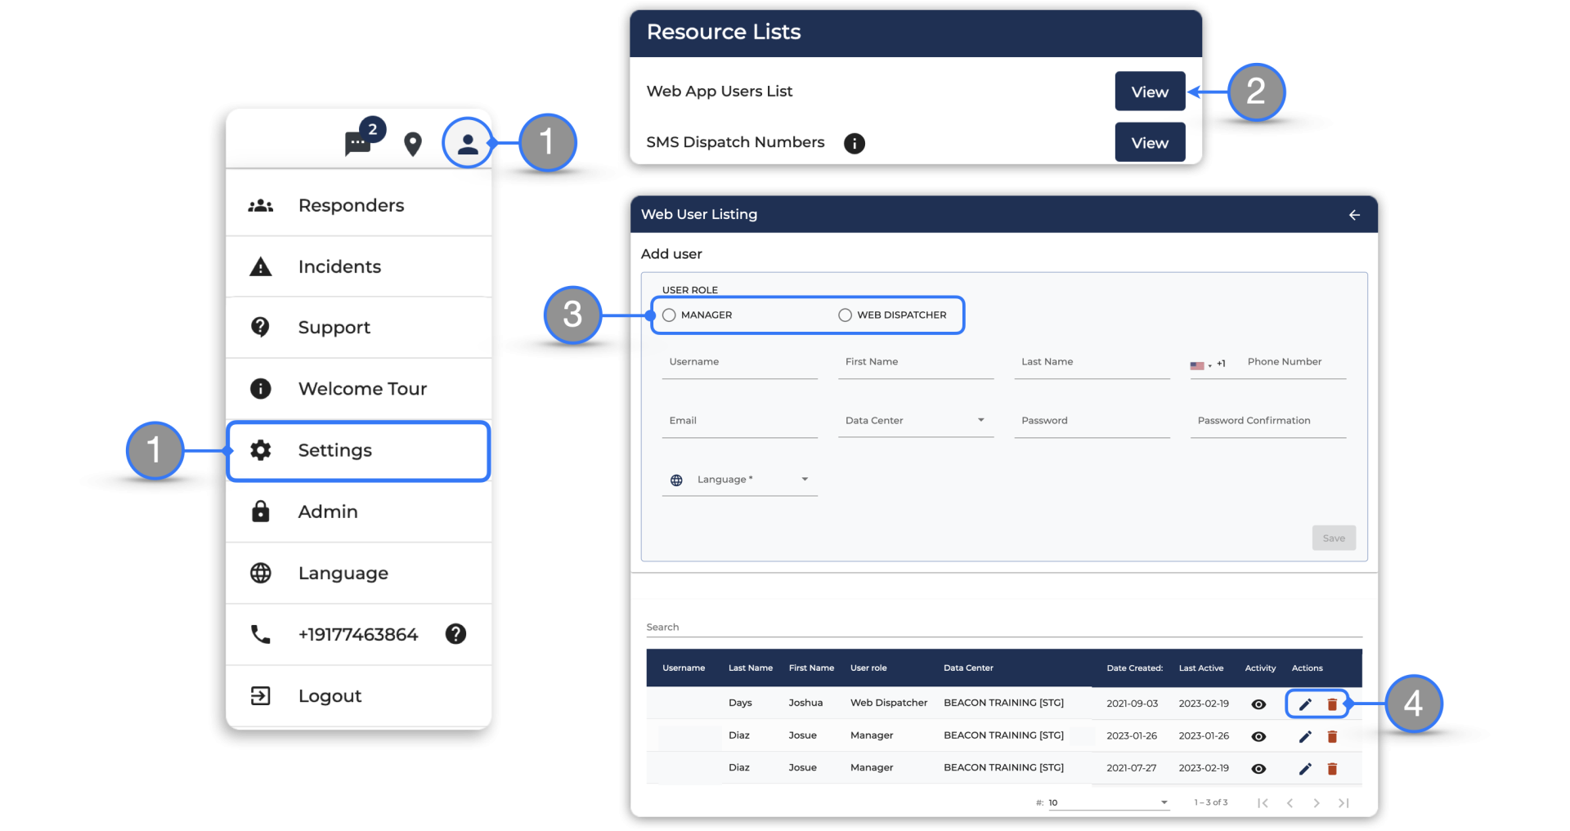The height and width of the screenshot is (831, 1570).
Task: Click the Last Name column header
Action: pyautogui.click(x=751, y=668)
